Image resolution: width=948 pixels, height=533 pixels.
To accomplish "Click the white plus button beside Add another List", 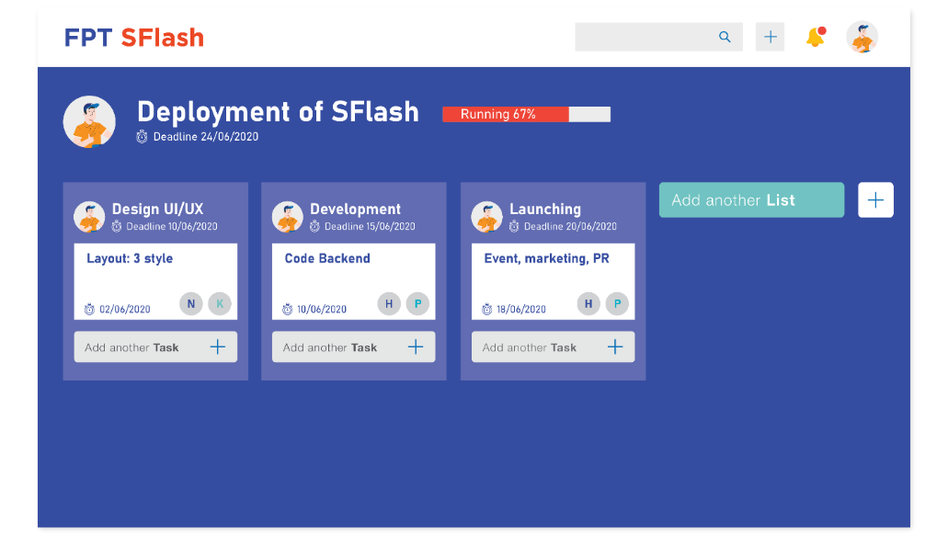I will (875, 200).
